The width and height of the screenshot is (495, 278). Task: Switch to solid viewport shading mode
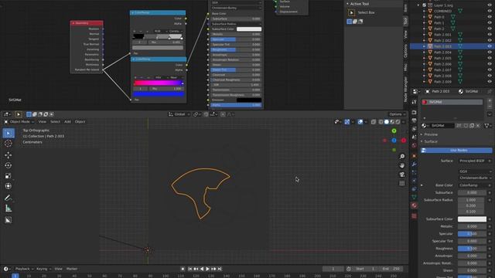(387, 122)
